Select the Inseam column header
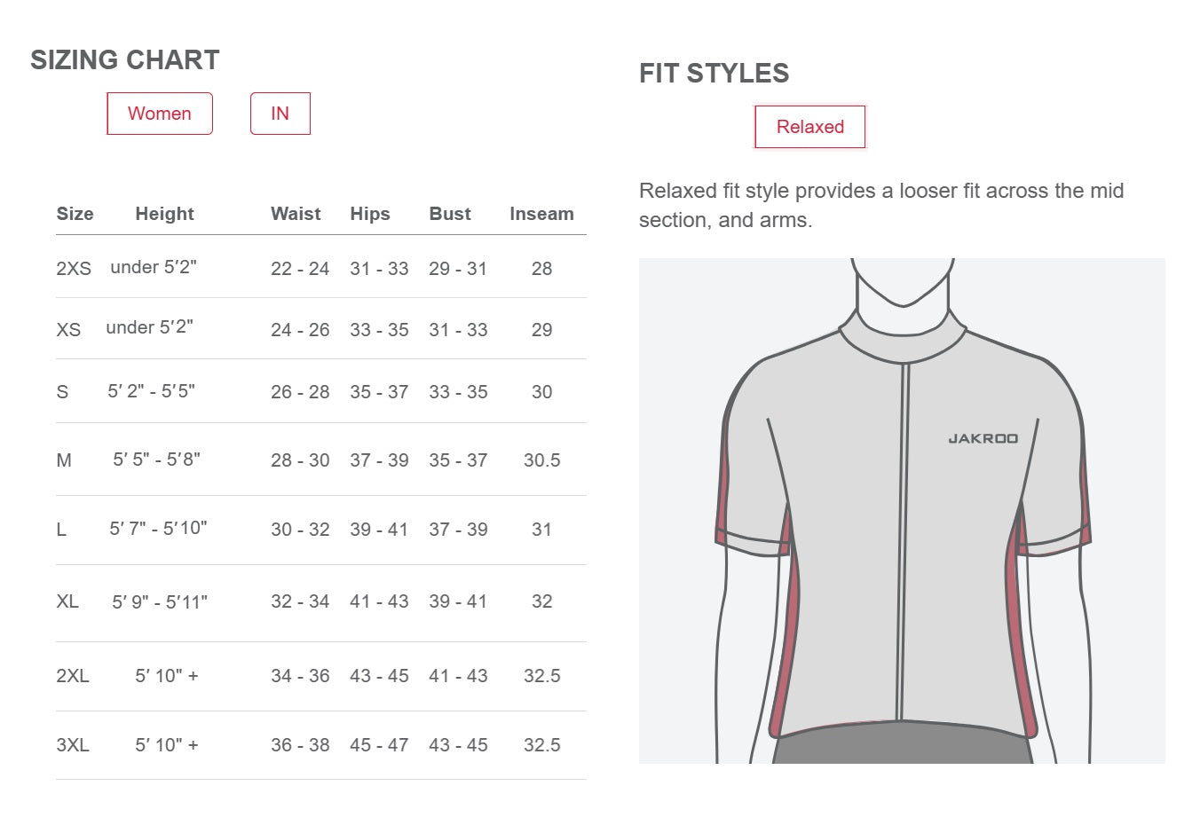This screenshot has height=825, width=1200. (x=541, y=214)
